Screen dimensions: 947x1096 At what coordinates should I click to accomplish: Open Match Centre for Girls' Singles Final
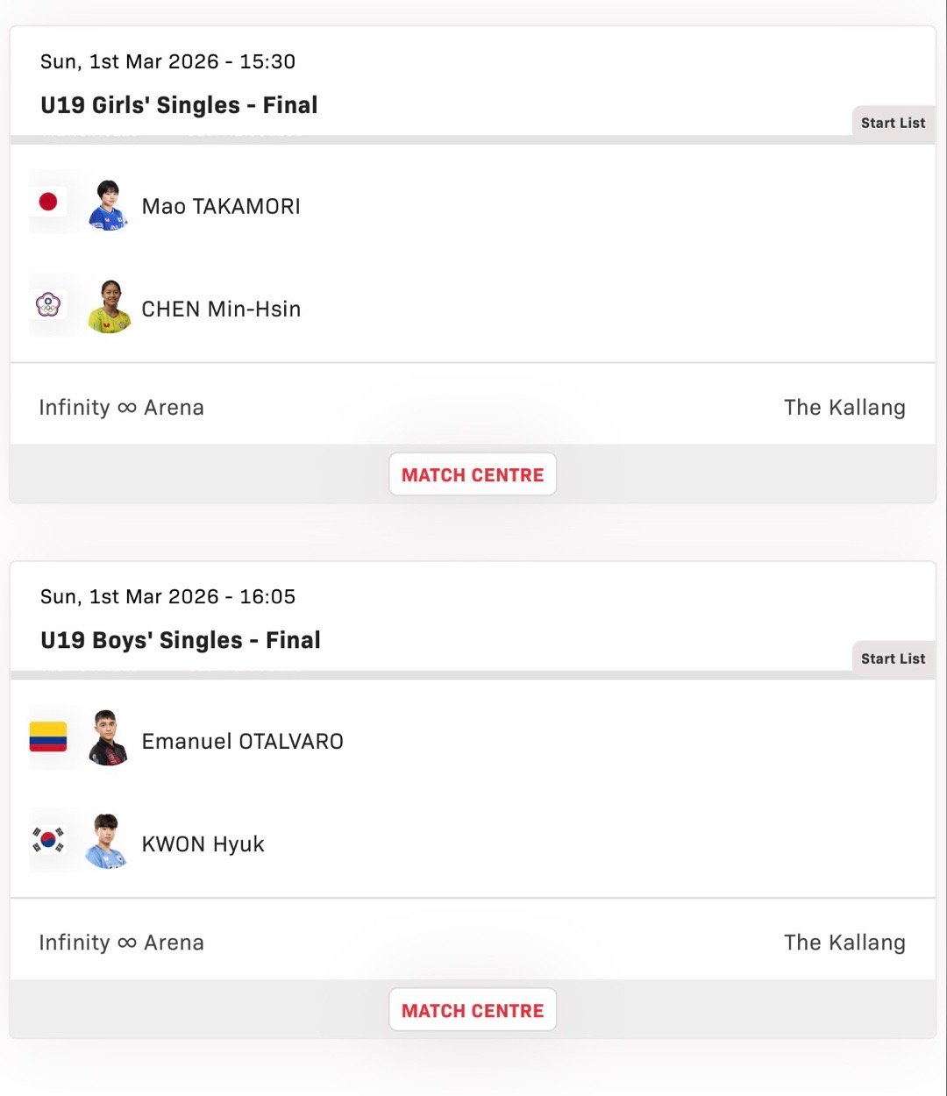tap(473, 475)
